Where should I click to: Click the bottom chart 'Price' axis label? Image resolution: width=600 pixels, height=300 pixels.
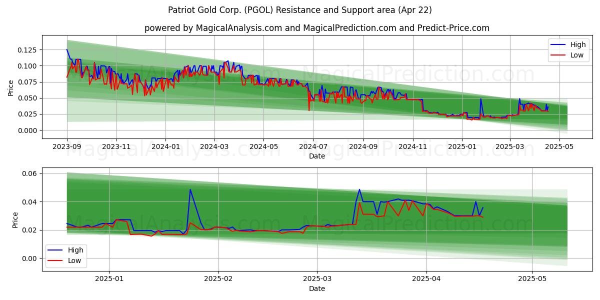15,219
